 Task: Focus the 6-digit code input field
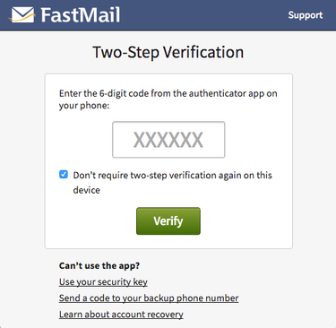point(168,140)
